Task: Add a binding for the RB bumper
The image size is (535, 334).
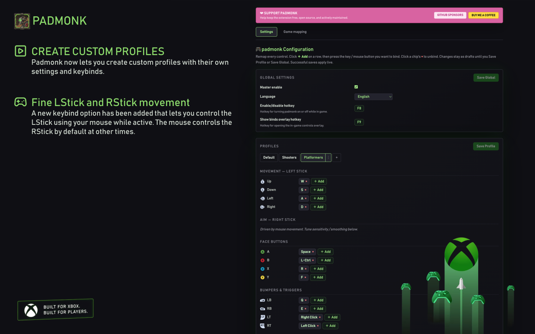Action: point(318,309)
